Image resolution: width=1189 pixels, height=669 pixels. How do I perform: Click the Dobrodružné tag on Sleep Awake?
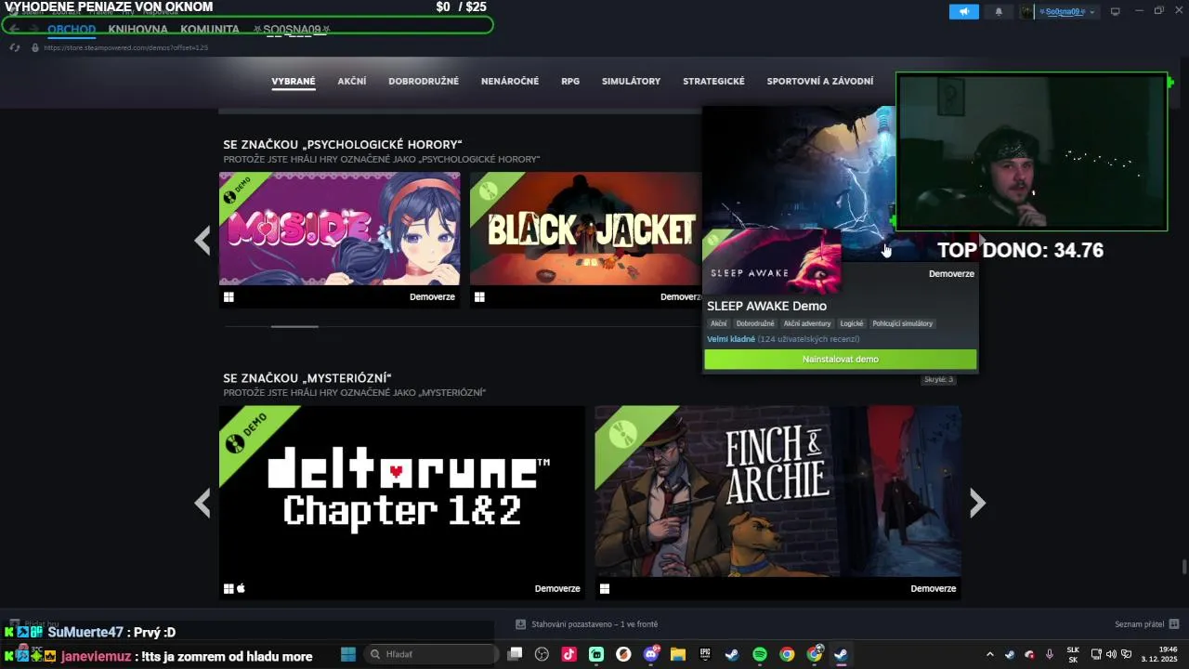(755, 323)
